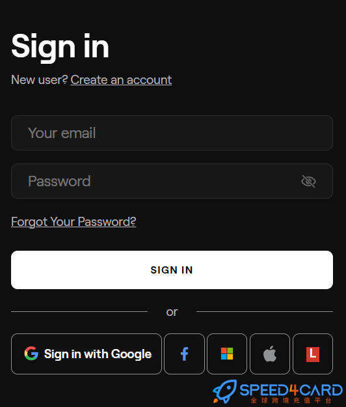Click the large Sign in heading

(x=60, y=48)
